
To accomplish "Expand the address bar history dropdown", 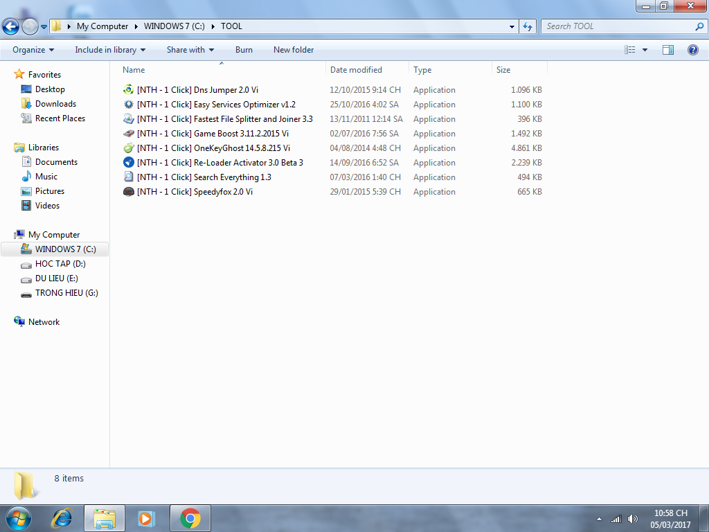I will (512, 27).
